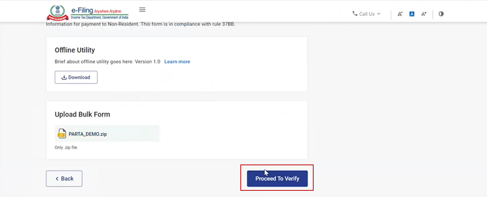Expand the Call Us dropdown
Screen dimensions: 487x197
(367, 14)
